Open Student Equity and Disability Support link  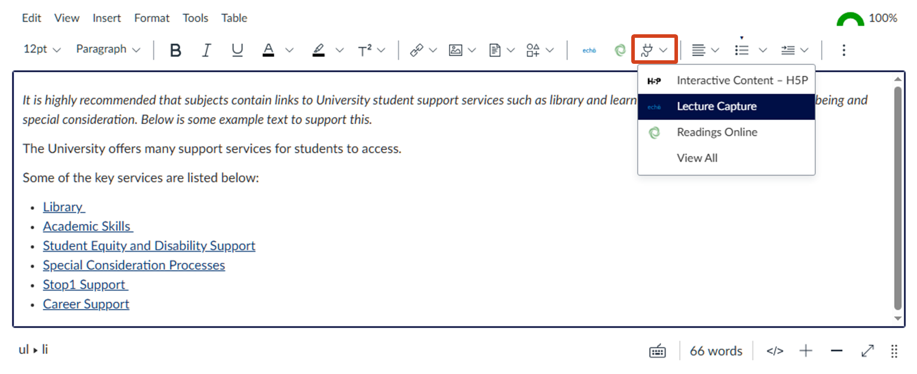tap(149, 246)
